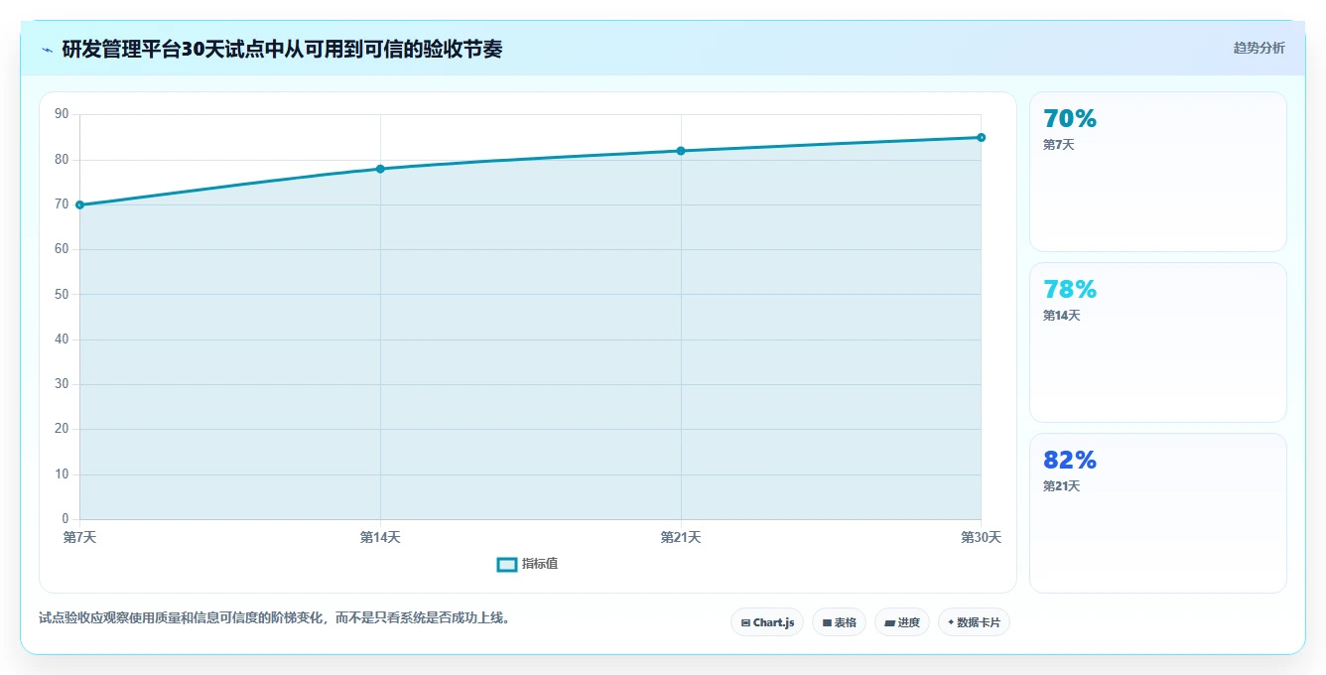Select the 进度 tag chip
This screenshot has width=1326, height=675.
click(x=901, y=622)
